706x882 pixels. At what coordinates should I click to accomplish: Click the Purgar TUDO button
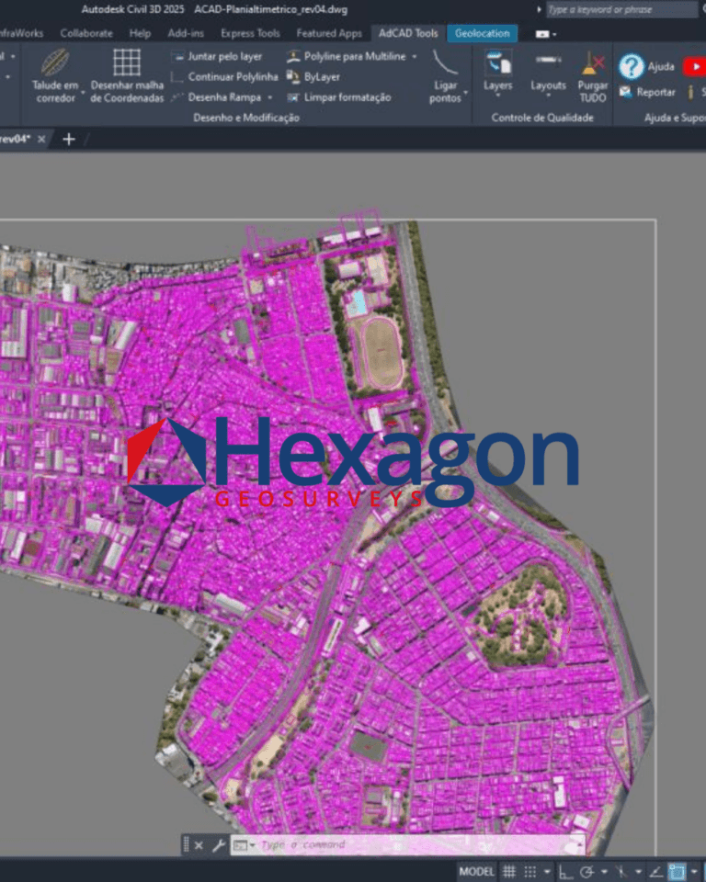(x=592, y=77)
